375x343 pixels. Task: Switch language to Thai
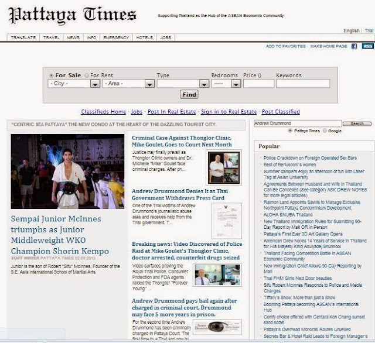click(369, 30)
